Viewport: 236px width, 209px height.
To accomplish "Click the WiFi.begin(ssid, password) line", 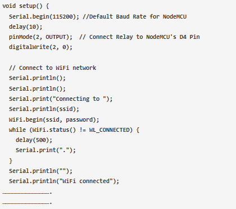I will pos(54,119).
